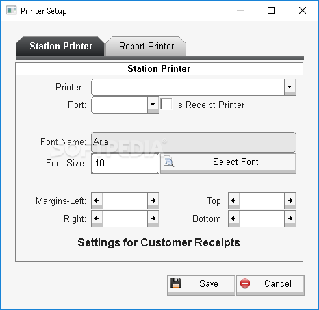Click the floppy disk Save icon
Viewport: 319px width, 310px height.
coord(175,283)
